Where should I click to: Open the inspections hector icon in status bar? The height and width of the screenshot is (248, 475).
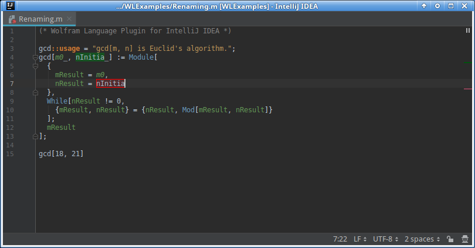click(464, 239)
